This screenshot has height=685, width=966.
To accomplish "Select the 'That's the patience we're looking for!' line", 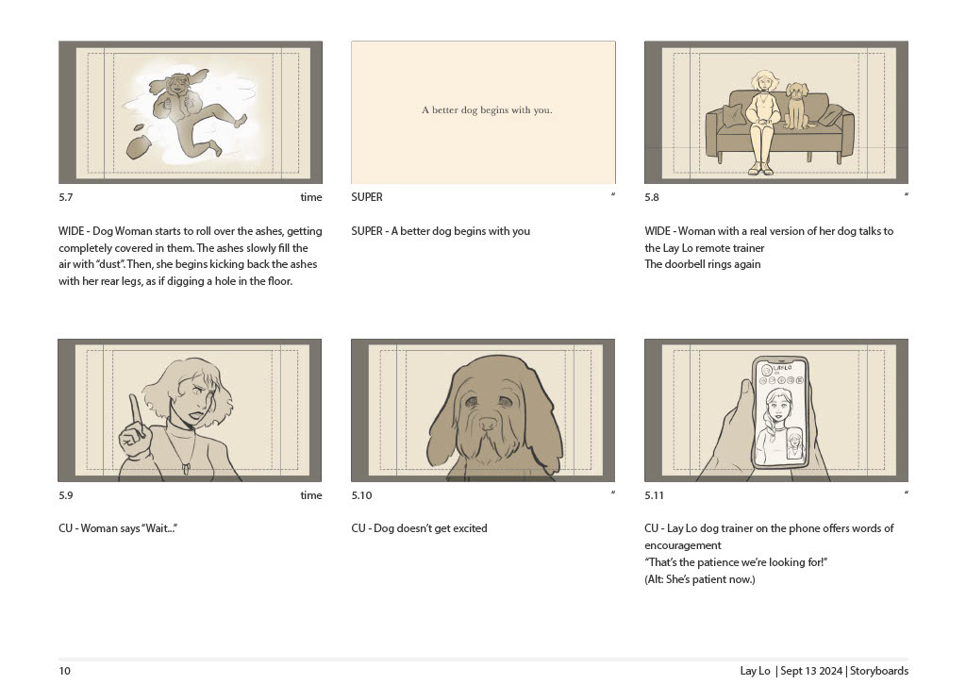I will [x=736, y=562].
